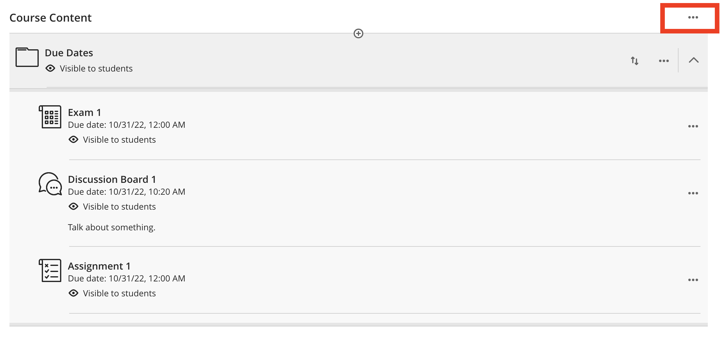
Task: Toggle visibility eye for Discussion Board 1
Action: 73,207
